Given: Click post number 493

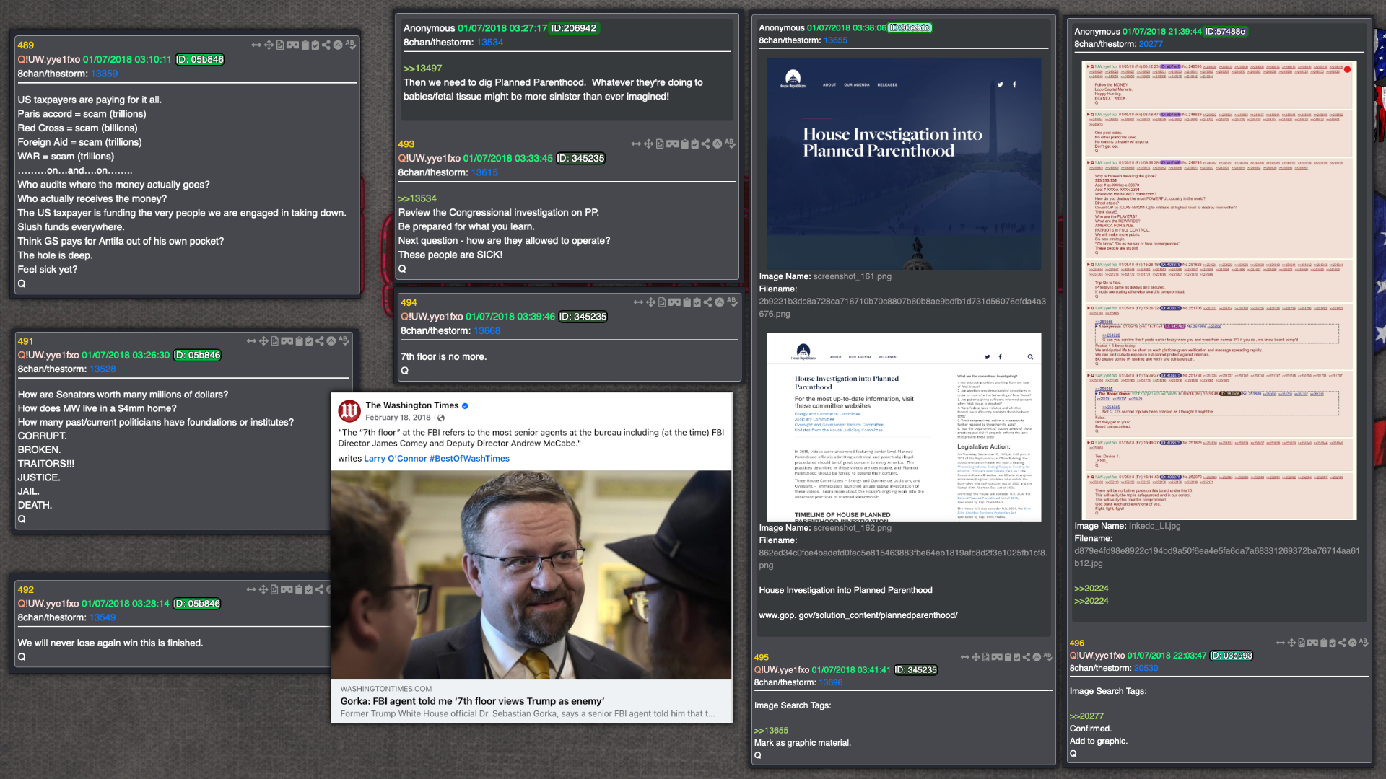Looking at the screenshot, I should coord(406,144).
